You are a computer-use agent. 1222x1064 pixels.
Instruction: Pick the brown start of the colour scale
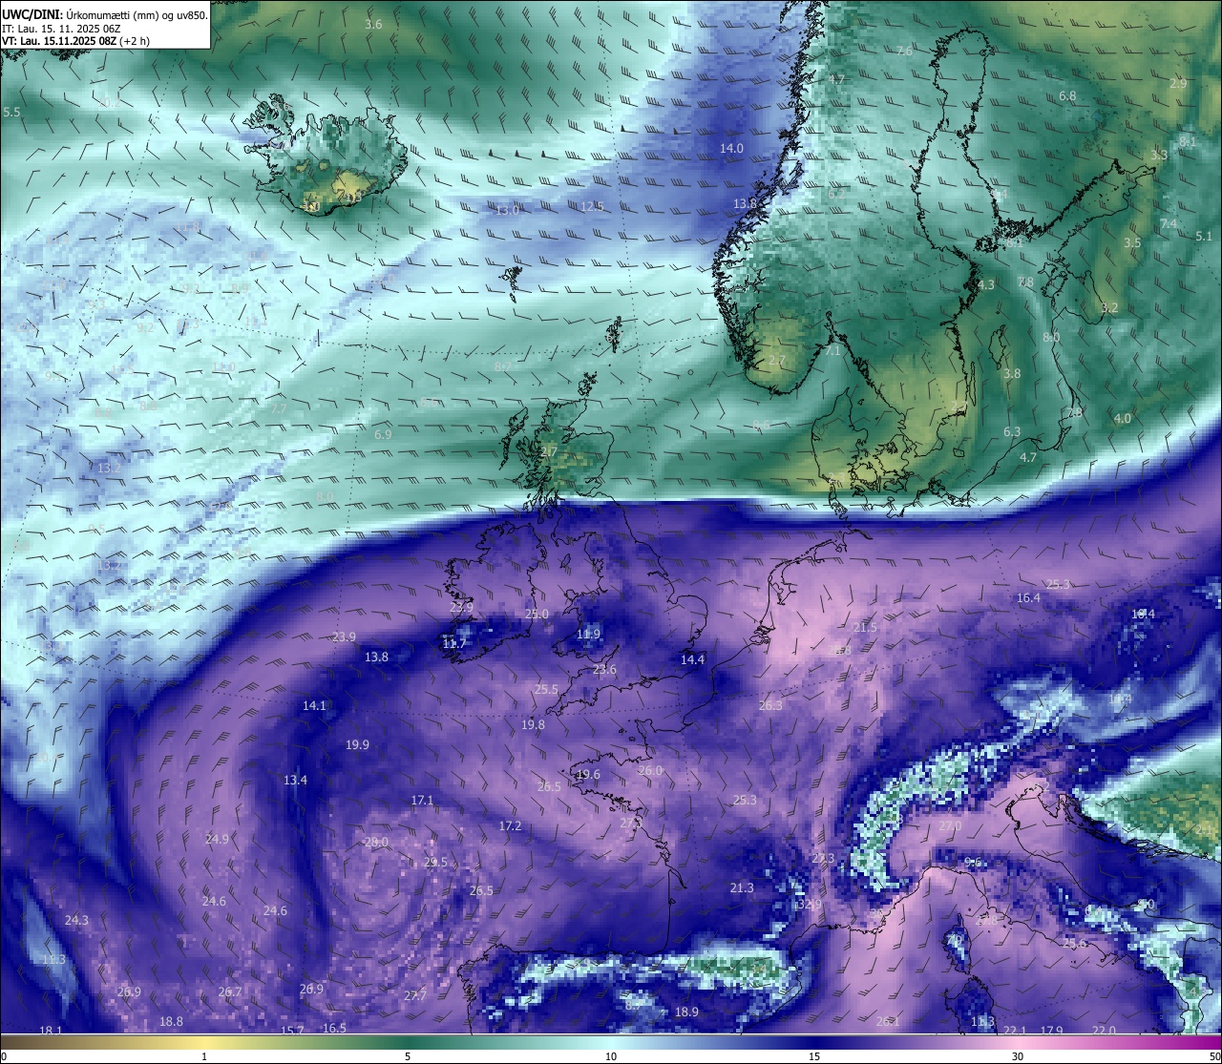6,1042
